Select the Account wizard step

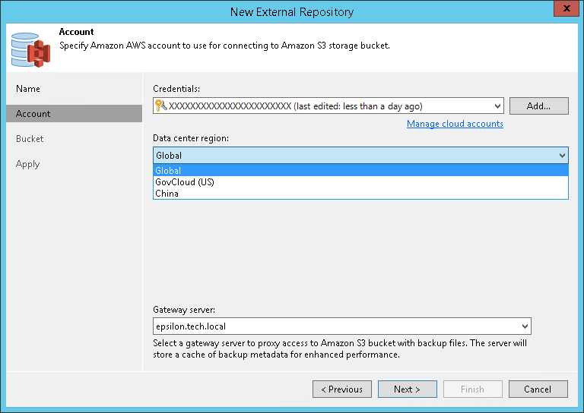click(74, 113)
